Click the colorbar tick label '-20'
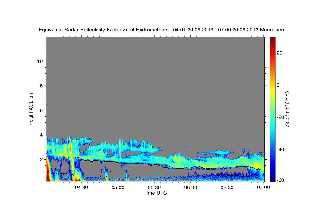This screenshot has width=327, height=218. coord(280,117)
